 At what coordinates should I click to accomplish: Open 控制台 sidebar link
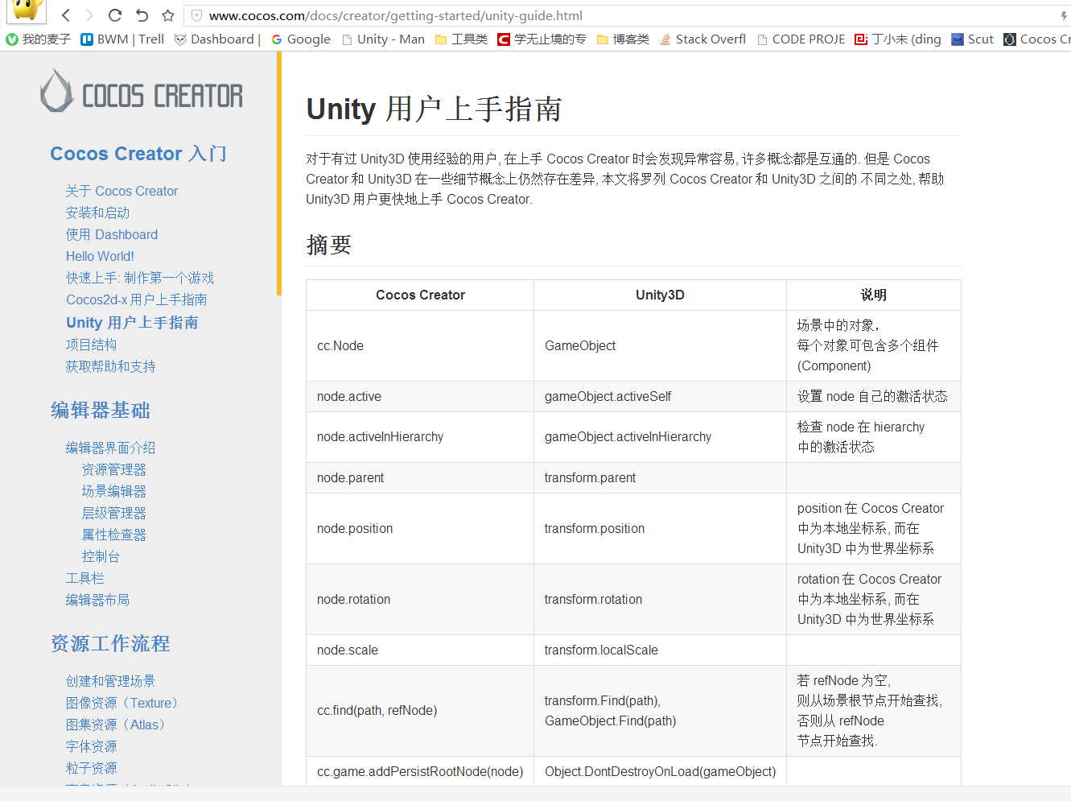tap(101, 556)
